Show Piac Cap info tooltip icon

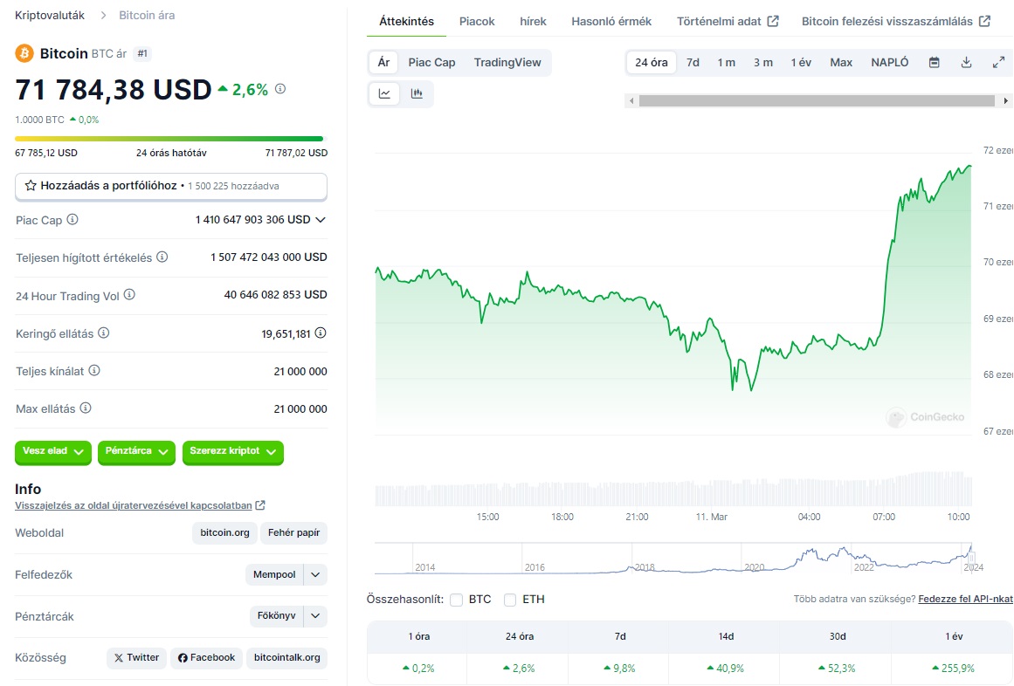72,220
